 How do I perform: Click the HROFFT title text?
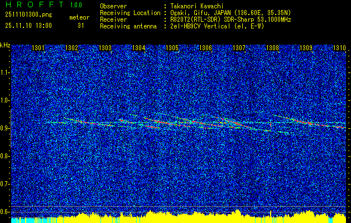click(35, 4)
